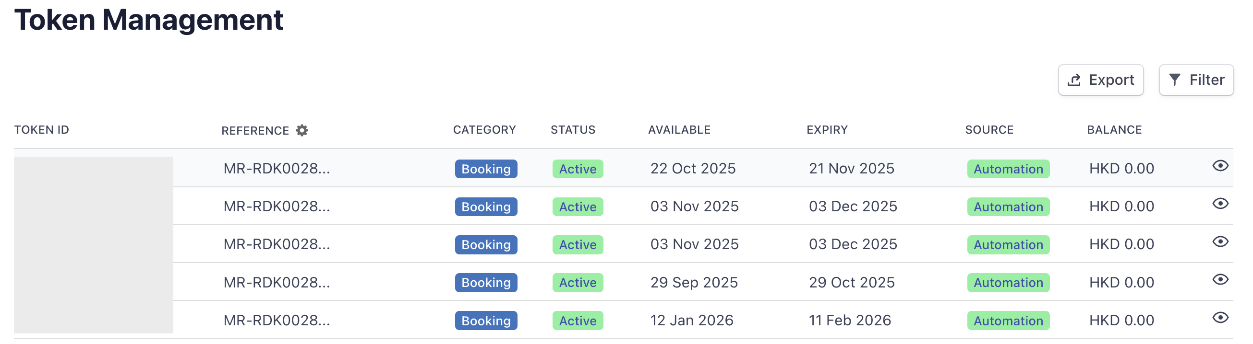View token expiring 29 Oct 2025
Screen dimensions: 1253x344
pyautogui.click(x=1220, y=279)
